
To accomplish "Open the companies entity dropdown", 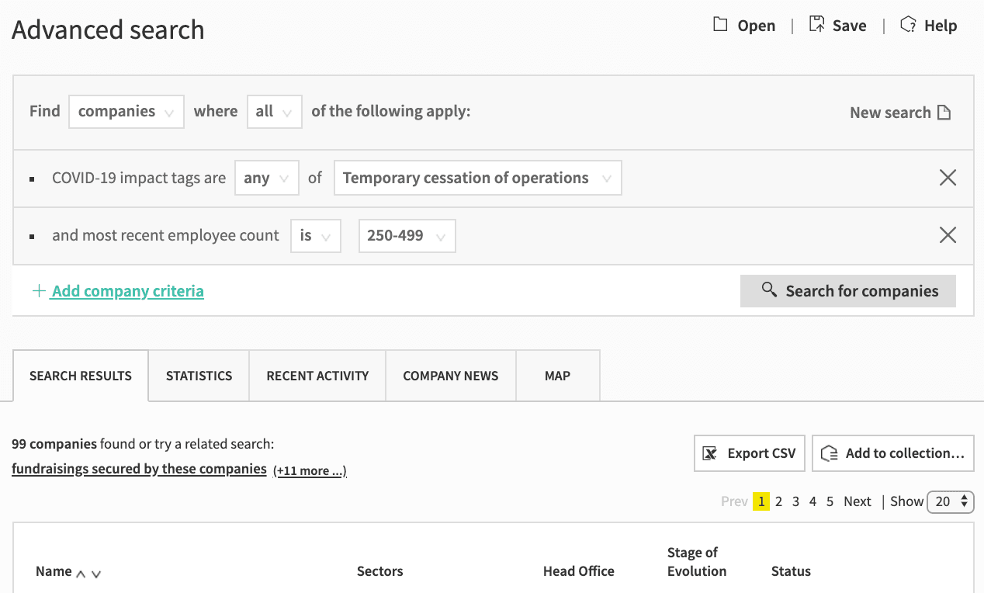I will click(126, 112).
